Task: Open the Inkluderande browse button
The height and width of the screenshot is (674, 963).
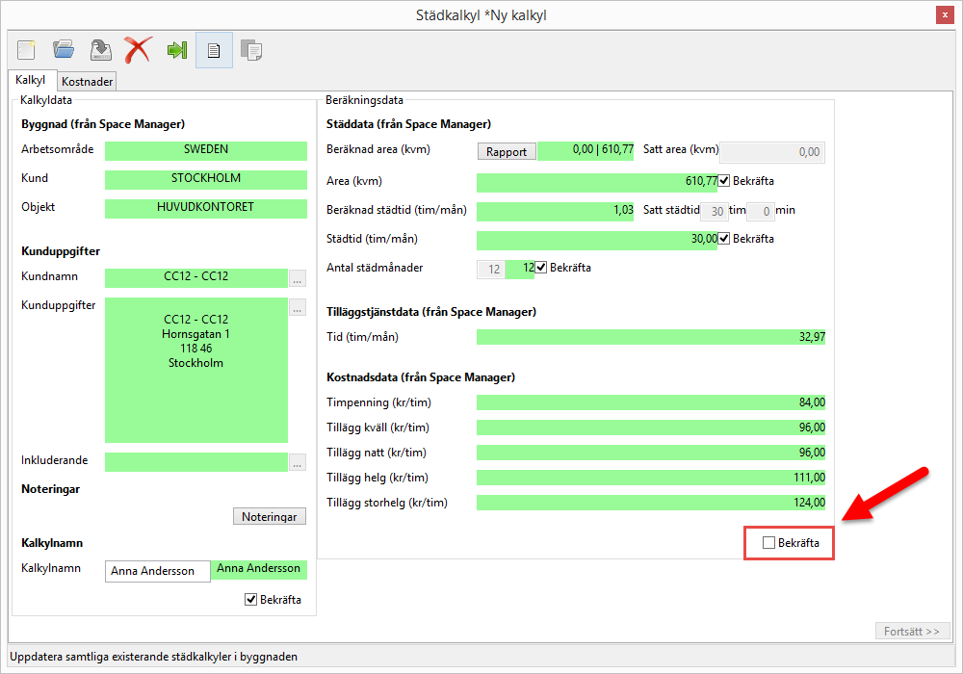Action: coord(298,462)
